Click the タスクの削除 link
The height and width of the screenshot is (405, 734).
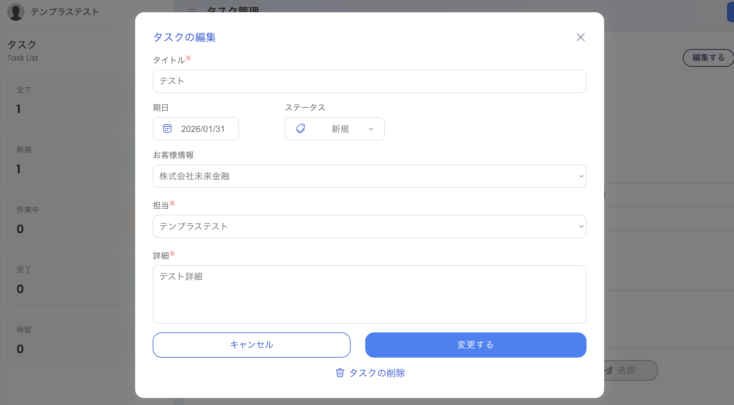tap(377, 373)
